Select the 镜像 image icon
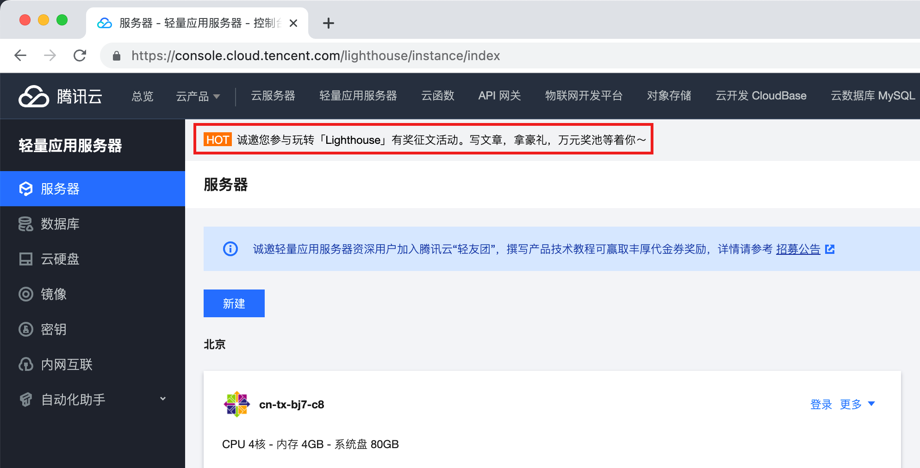The width and height of the screenshot is (920, 468). (x=26, y=294)
